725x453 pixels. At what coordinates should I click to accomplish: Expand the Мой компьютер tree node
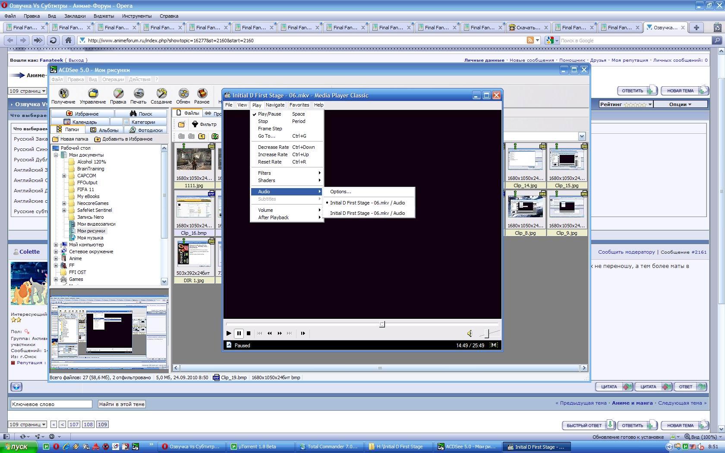[56, 245]
